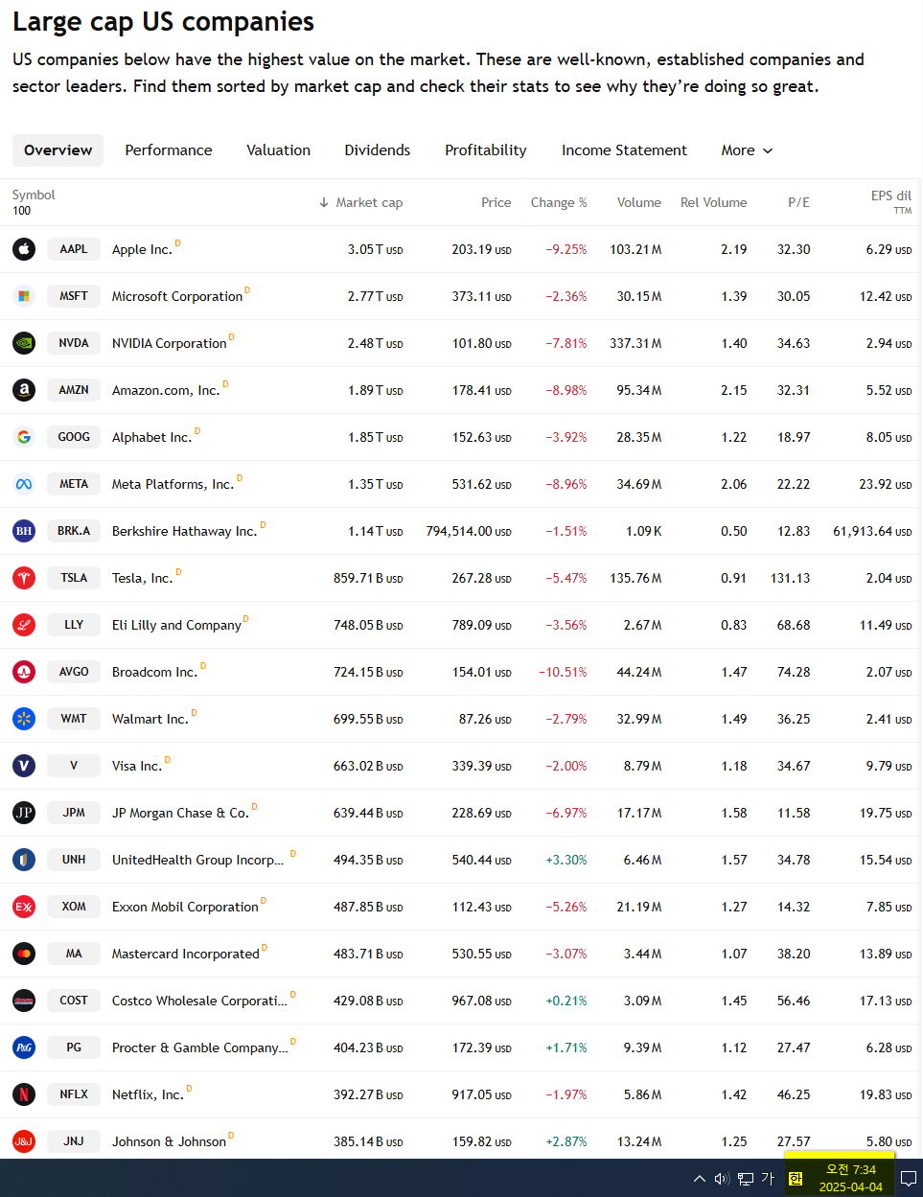
Task: Click the Procter & Gamble logo icon
Action: (x=24, y=1047)
